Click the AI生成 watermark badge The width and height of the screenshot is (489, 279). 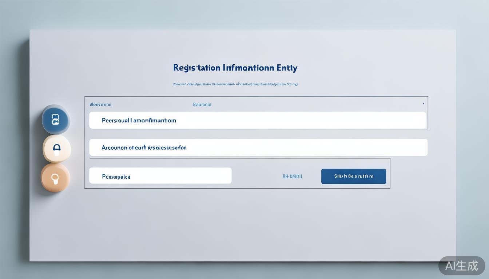coord(461,266)
